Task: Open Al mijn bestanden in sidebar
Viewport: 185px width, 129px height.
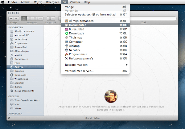Action: [25, 31]
